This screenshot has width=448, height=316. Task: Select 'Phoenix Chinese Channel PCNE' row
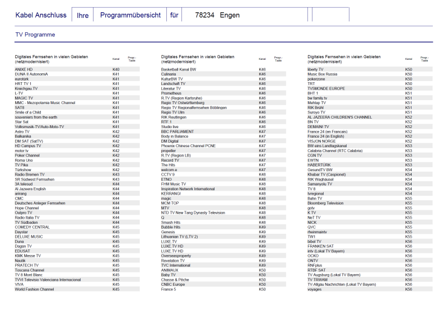coord(223,146)
